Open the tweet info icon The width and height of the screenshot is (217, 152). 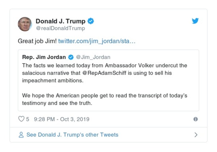coord(195,119)
